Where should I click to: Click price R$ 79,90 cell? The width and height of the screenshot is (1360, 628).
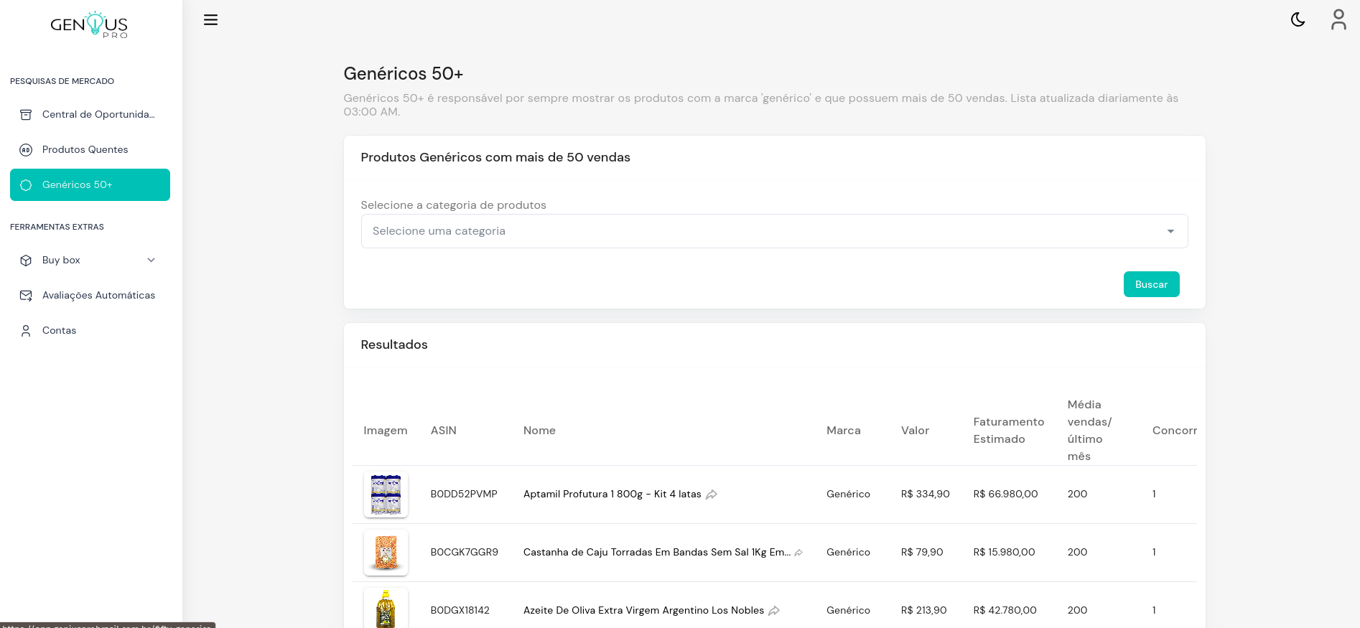tap(922, 553)
